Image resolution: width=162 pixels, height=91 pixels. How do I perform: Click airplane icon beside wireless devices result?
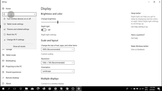5,19
